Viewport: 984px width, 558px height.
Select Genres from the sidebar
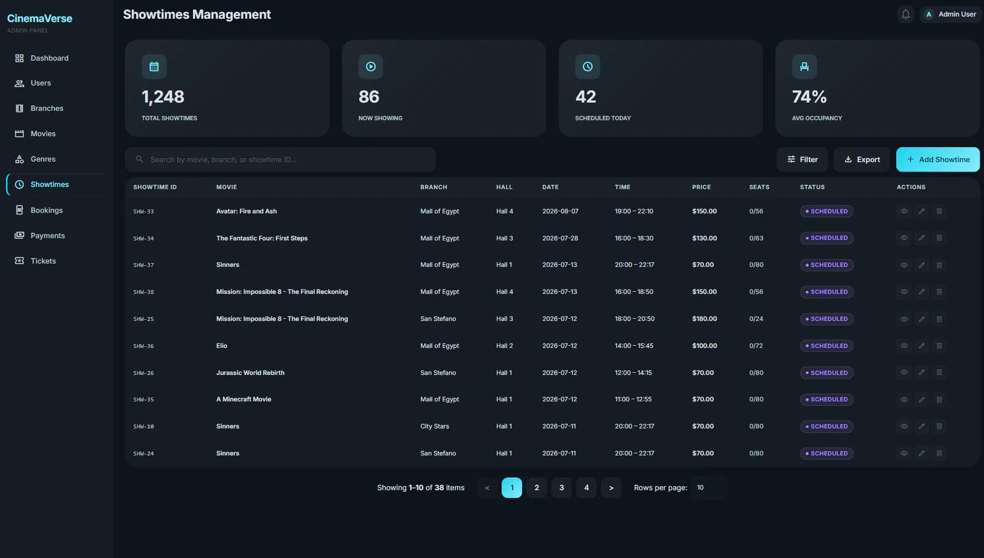coord(55,159)
